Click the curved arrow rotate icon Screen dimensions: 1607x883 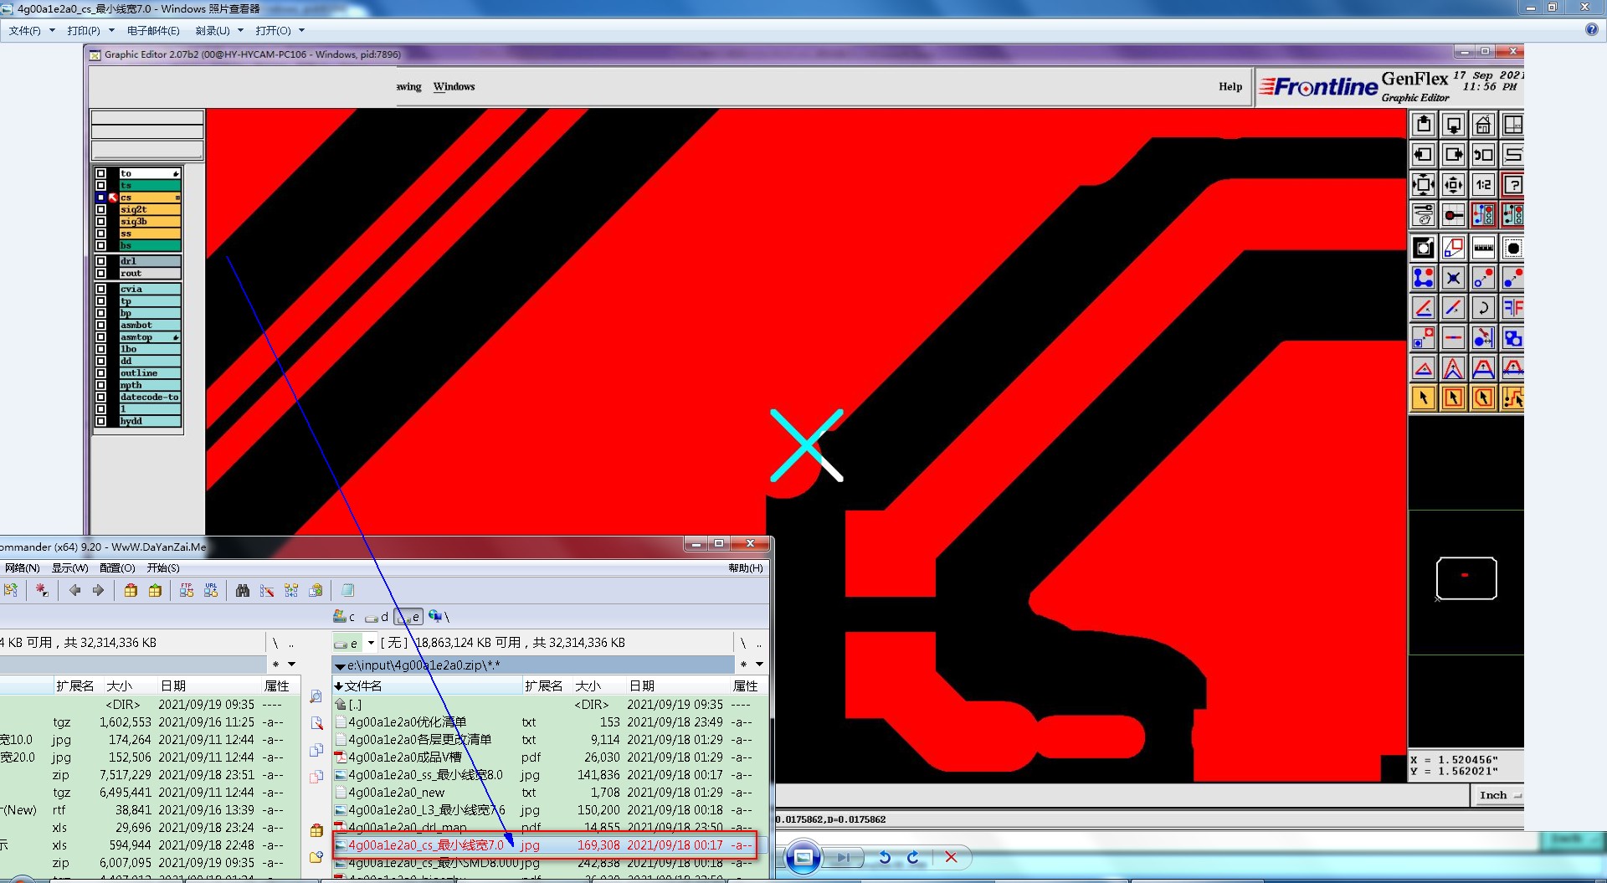tap(1483, 308)
